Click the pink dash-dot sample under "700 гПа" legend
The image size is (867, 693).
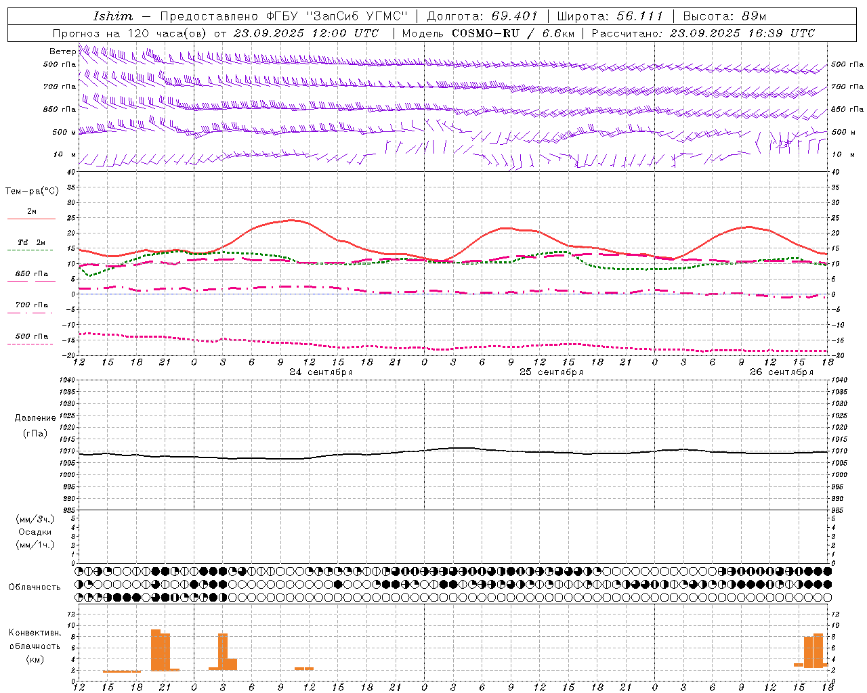(30, 313)
